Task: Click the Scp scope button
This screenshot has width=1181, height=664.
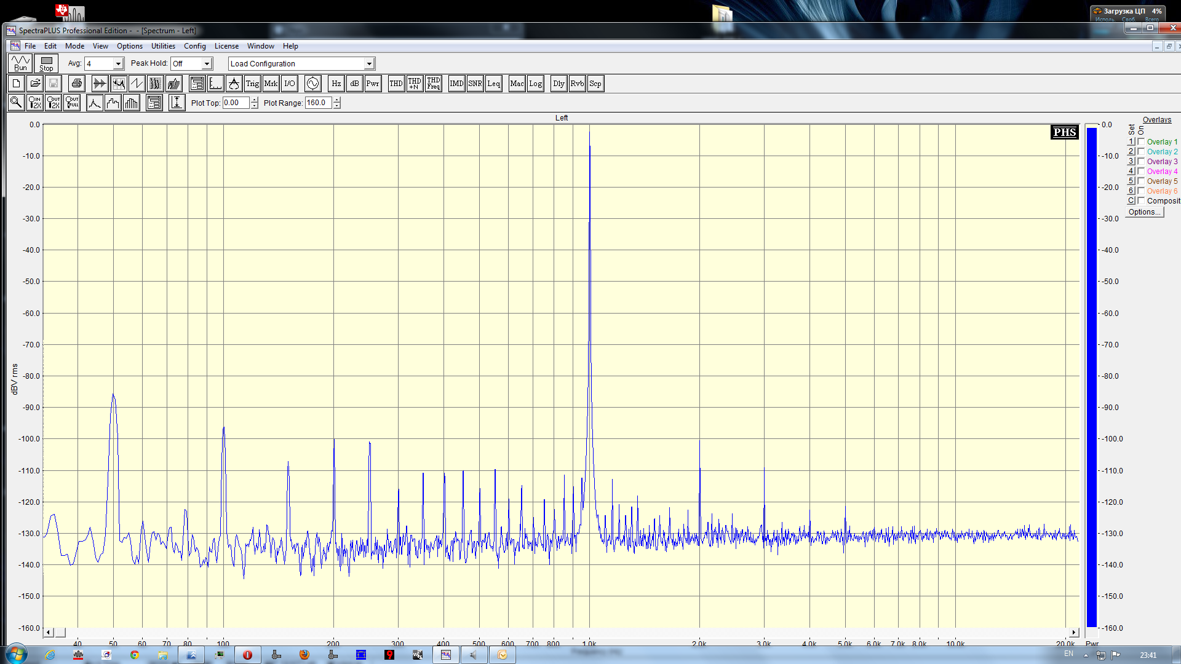Action: pyautogui.click(x=595, y=84)
